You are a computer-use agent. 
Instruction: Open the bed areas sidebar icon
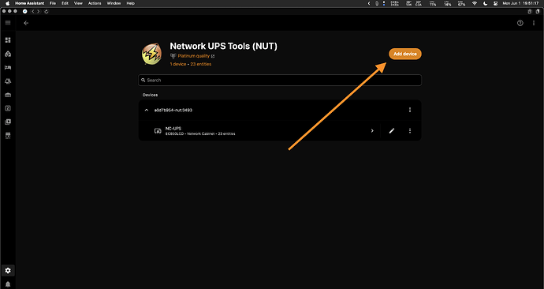click(8, 67)
